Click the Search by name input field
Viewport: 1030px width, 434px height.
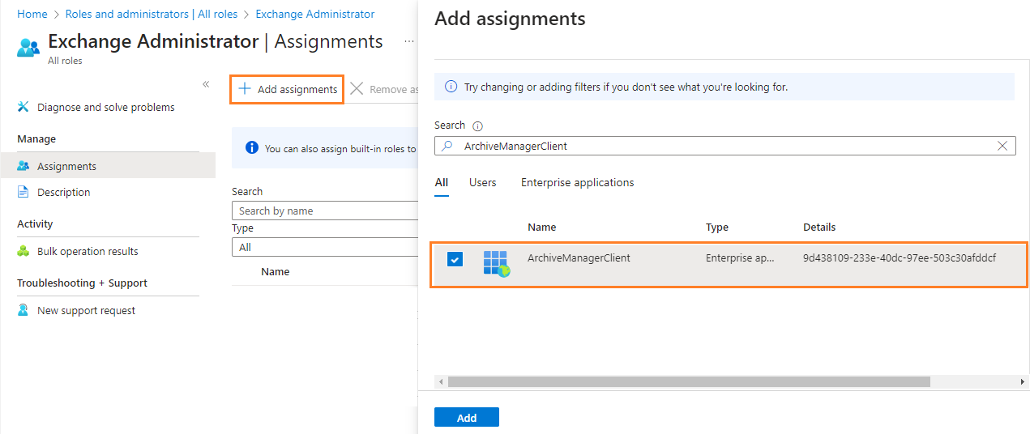tap(324, 211)
